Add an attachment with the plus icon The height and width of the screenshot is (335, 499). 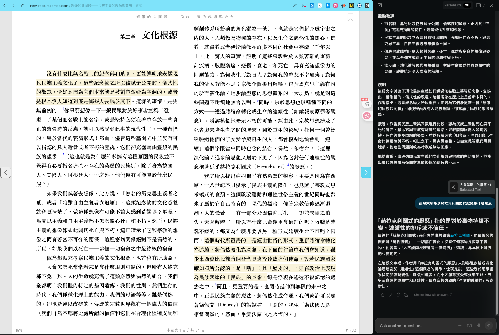click(460, 326)
